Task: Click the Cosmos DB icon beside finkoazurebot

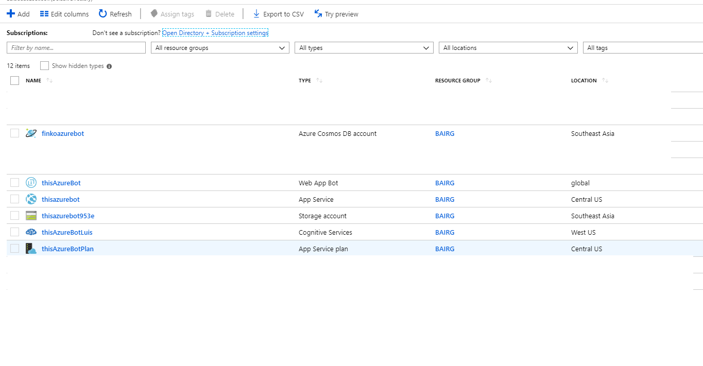Action: point(31,133)
